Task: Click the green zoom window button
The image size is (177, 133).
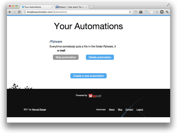Action: (x=17, y=6)
